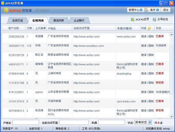Click scrollbar up arrow in list

click(171, 35)
